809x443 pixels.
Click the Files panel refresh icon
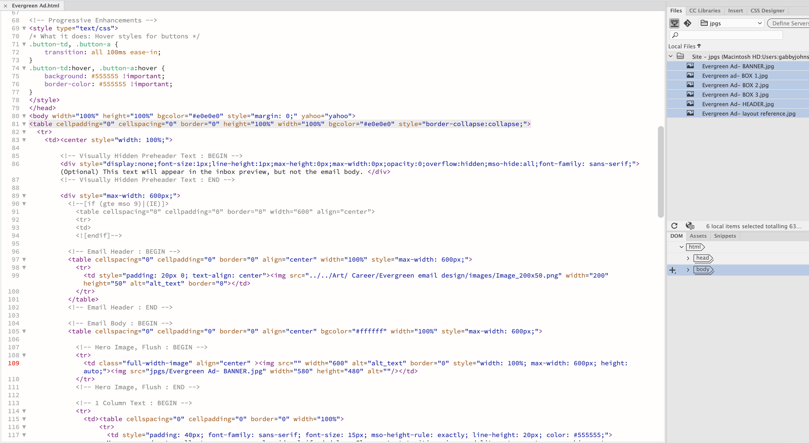point(674,226)
